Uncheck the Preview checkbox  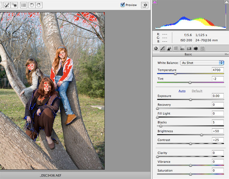[x=123, y=5]
